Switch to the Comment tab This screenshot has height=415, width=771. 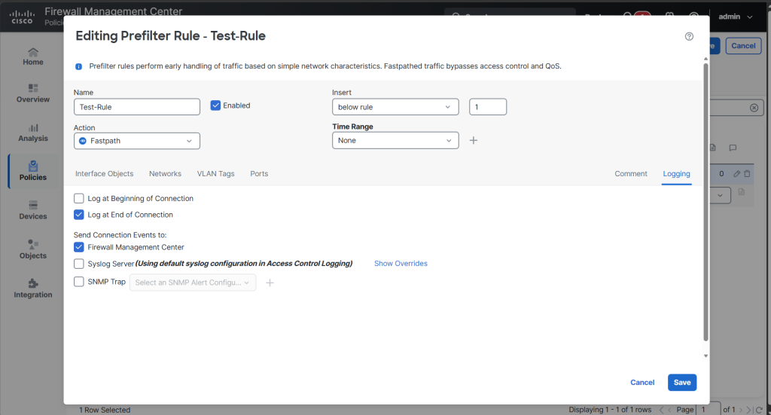point(631,173)
